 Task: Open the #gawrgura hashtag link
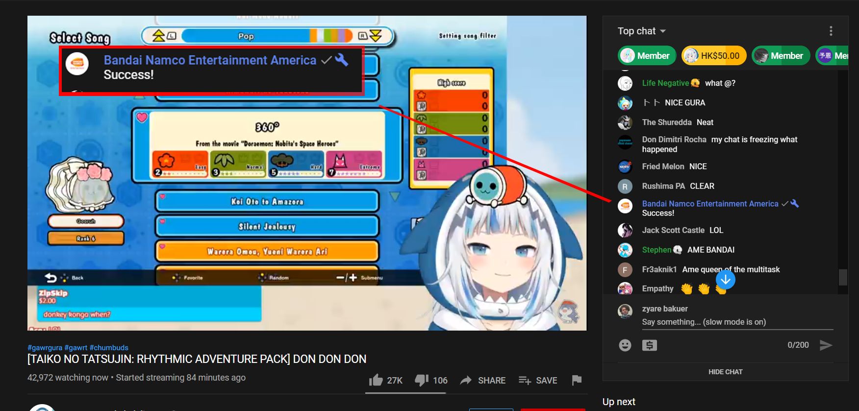(x=45, y=348)
